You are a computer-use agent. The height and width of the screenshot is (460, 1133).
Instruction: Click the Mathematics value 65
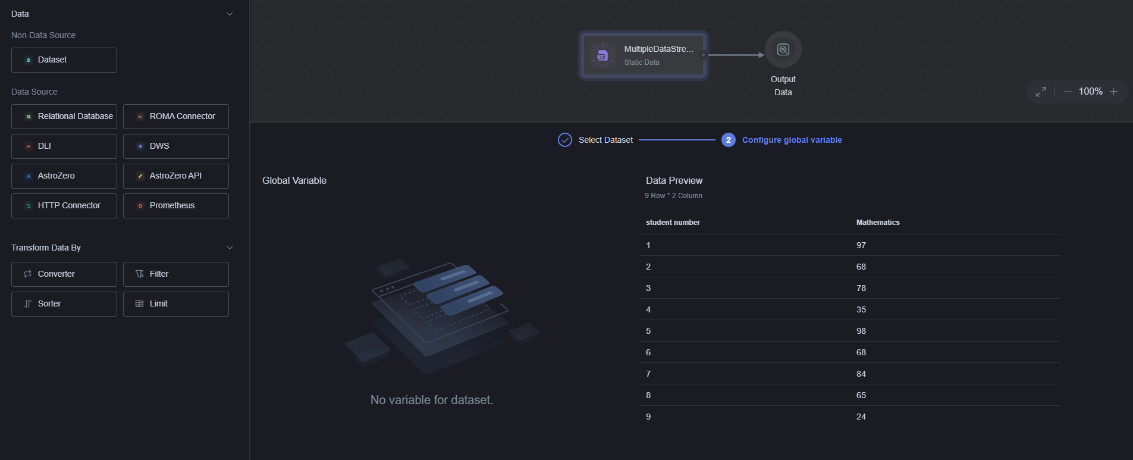(x=861, y=395)
